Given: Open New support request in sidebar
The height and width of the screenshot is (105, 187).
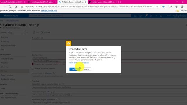Looking at the screenshot, I should (8, 98).
